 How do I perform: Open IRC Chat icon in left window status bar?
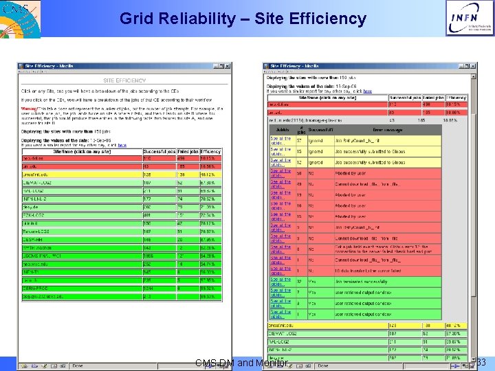[x=63, y=366]
